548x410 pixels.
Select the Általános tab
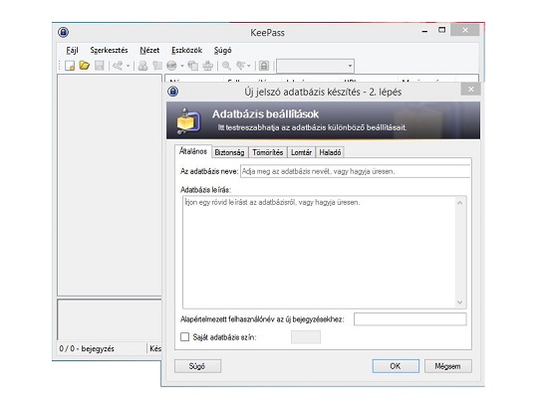193,151
